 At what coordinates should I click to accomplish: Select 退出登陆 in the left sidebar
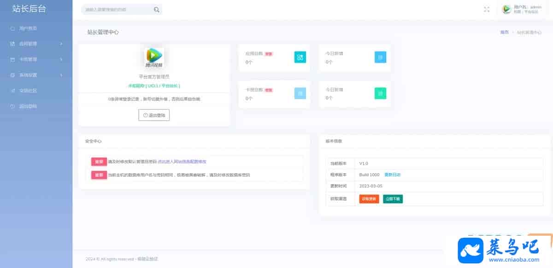pos(28,106)
